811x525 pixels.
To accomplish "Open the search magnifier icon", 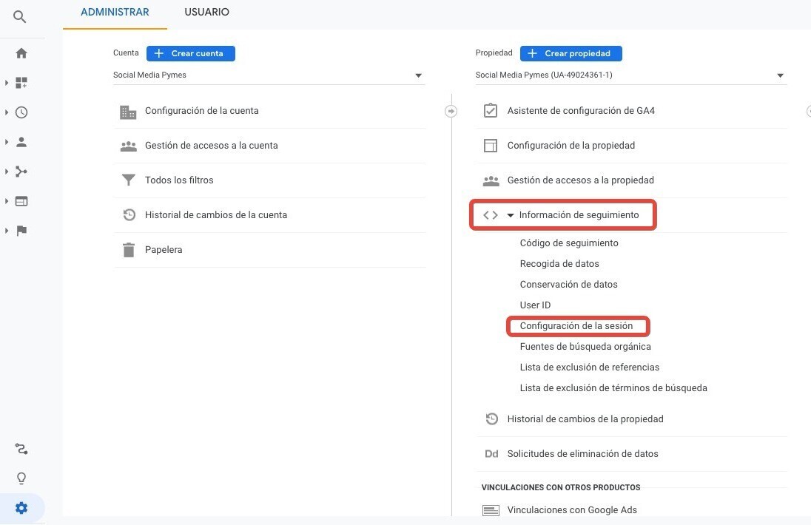I will (x=21, y=16).
